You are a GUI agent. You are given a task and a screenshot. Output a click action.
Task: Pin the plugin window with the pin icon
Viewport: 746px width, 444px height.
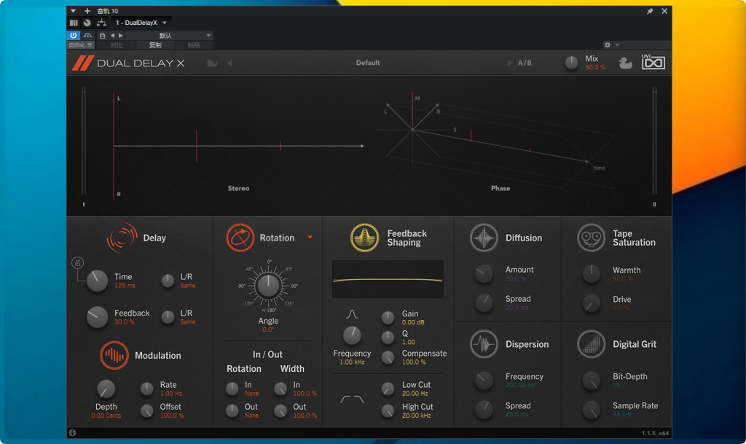coord(650,11)
